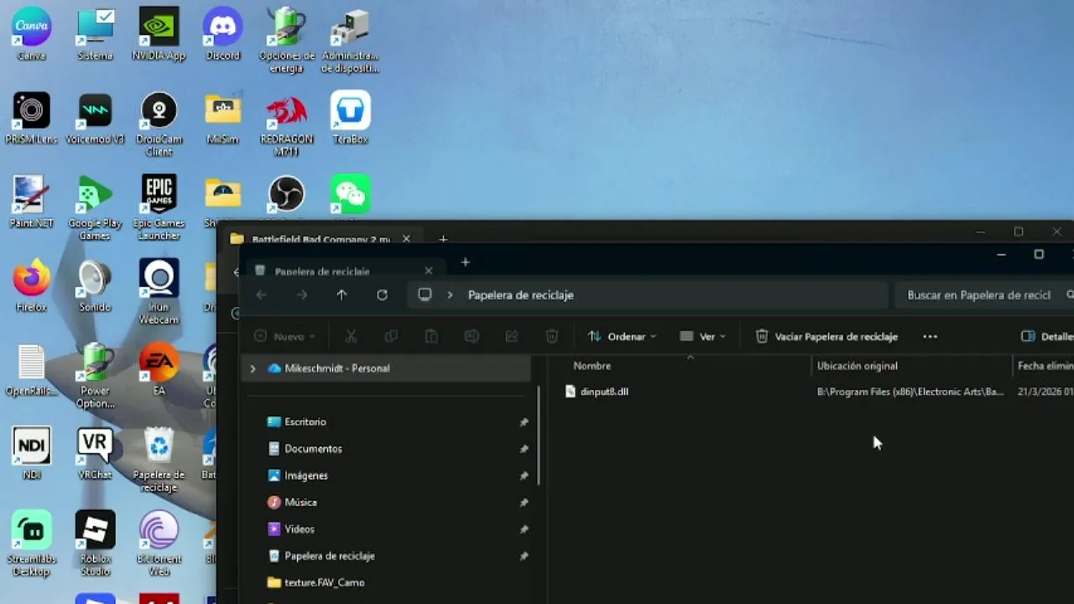Click the address bar path Papelera de reciclaje
The image size is (1074, 604).
tap(520, 295)
